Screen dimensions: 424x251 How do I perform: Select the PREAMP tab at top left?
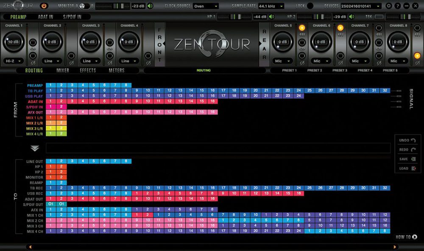[x=18, y=17]
